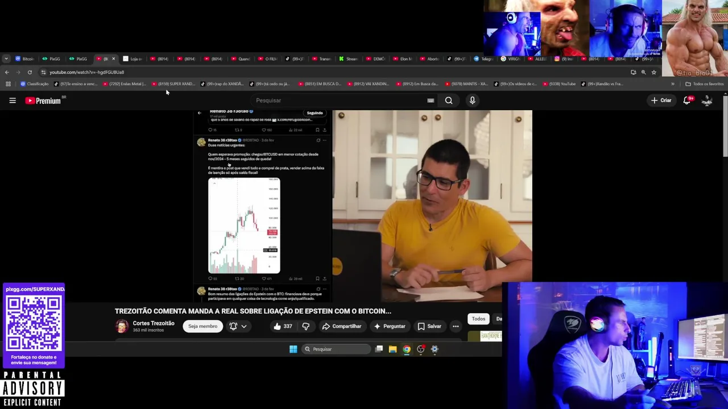
Task: Click install app icon in address bar
Action: tap(633, 72)
